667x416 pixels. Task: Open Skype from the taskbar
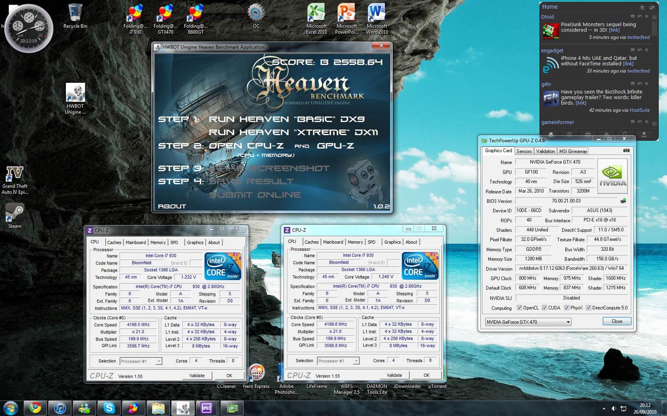[x=109, y=408]
